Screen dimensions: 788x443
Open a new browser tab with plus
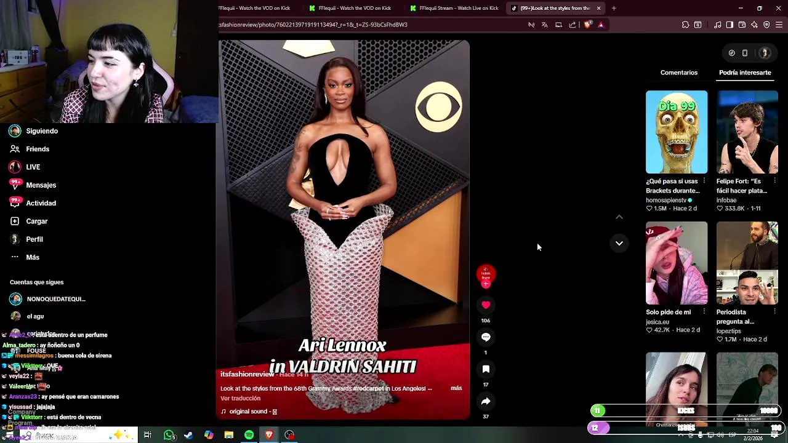click(x=614, y=8)
